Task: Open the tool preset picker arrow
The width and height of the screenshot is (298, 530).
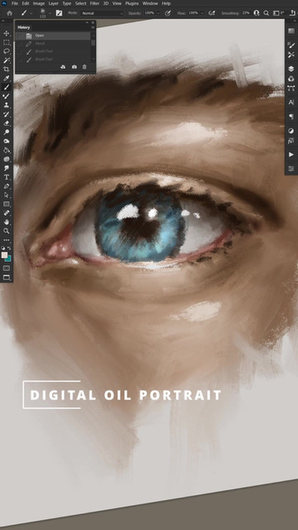Action: pos(31,13)
